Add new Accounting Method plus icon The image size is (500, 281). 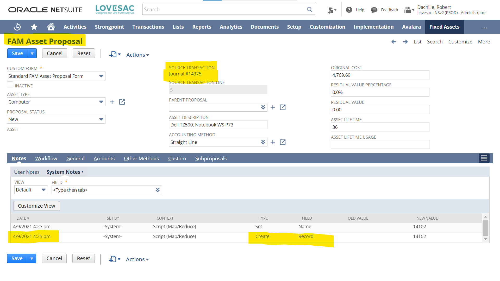coord(273,142)
